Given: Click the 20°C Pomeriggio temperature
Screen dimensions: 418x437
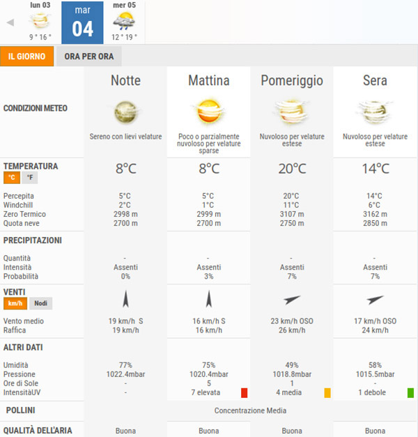Looking at the screenshot, I should [292, 169].
